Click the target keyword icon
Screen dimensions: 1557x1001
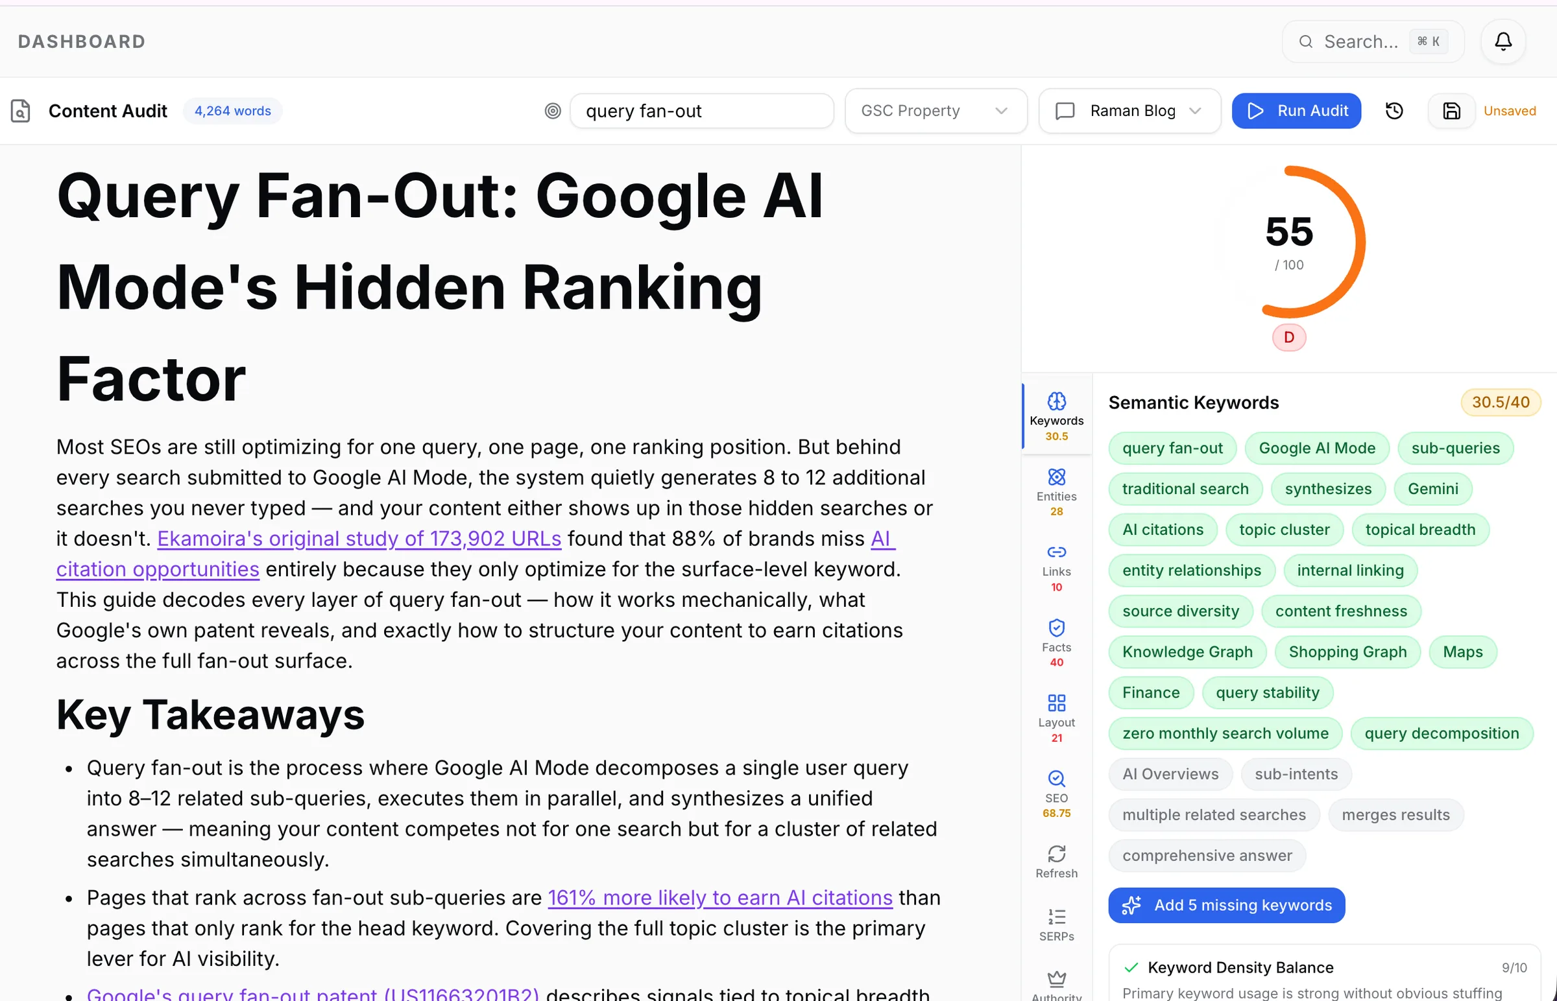(x=552, y=111)
